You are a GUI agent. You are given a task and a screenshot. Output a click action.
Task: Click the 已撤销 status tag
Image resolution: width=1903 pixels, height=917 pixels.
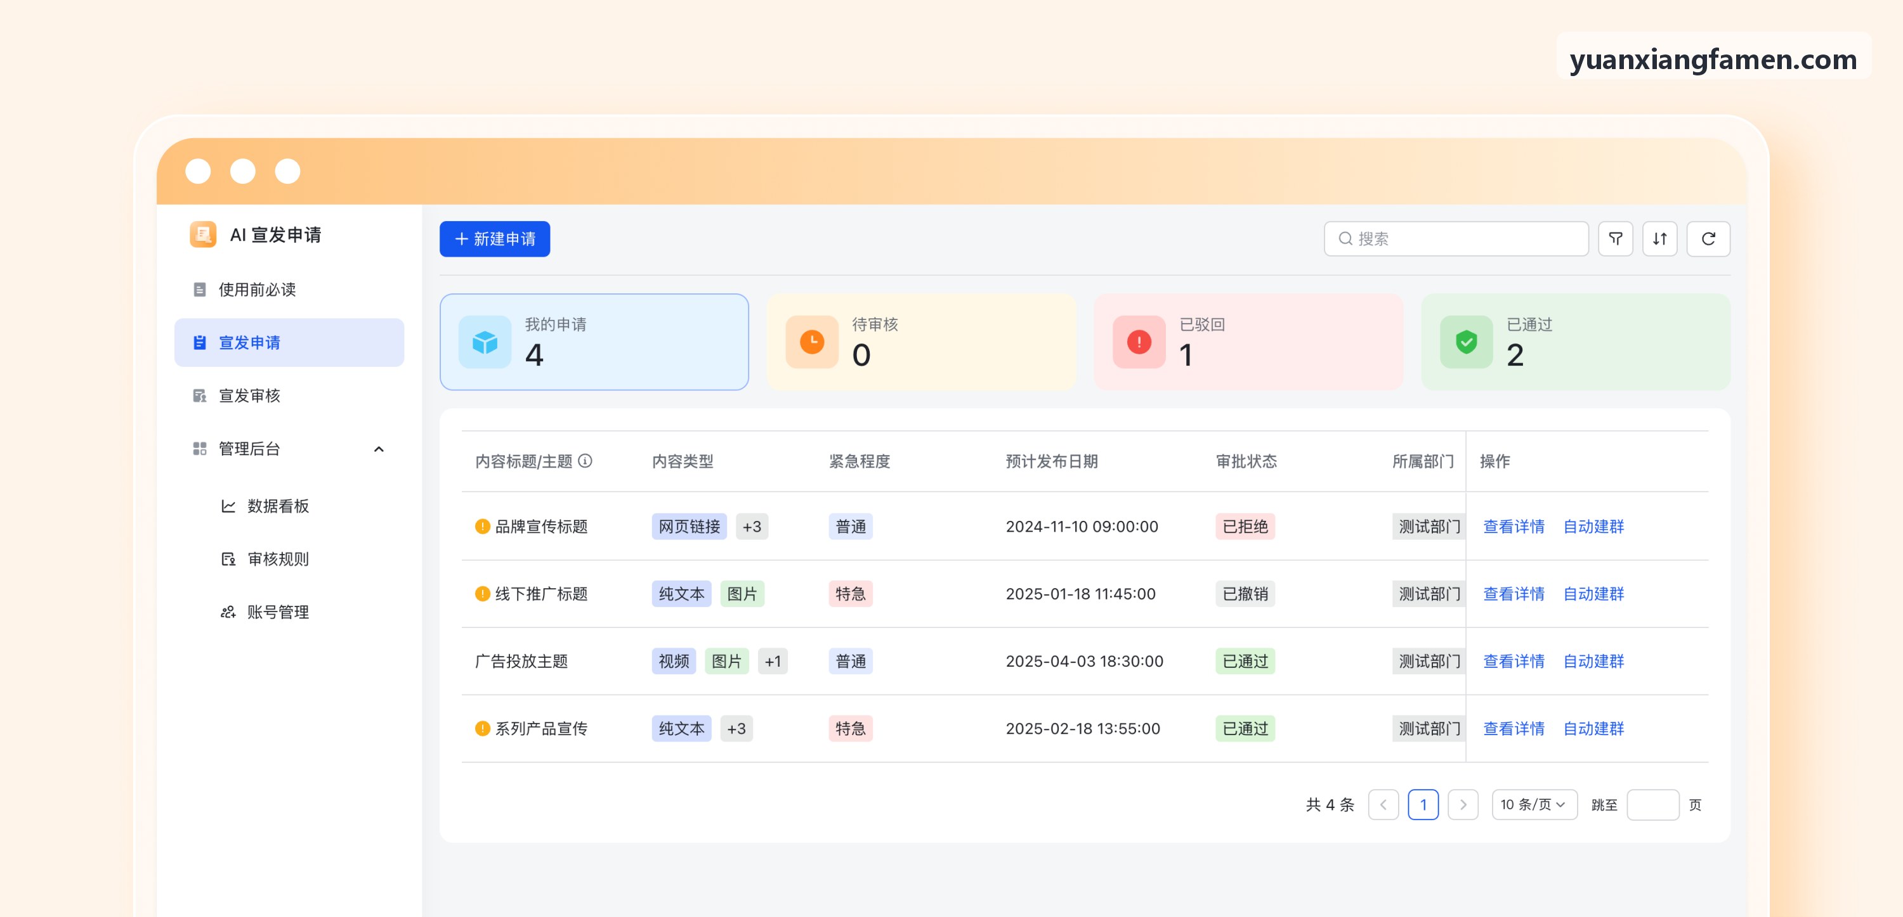pos(1245,594)
